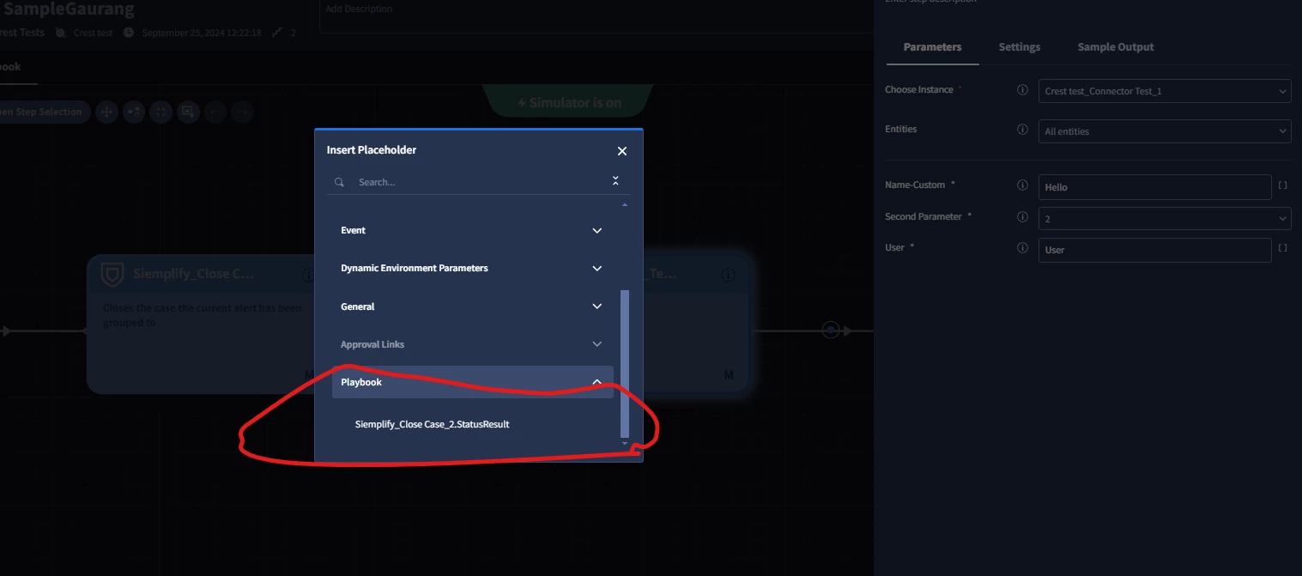
Task: Insert placeholder for User field
Action: [x=1283, y=248]
